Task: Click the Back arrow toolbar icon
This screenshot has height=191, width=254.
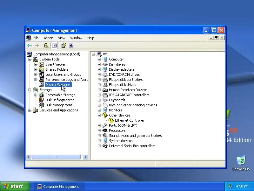Action: 30,46
